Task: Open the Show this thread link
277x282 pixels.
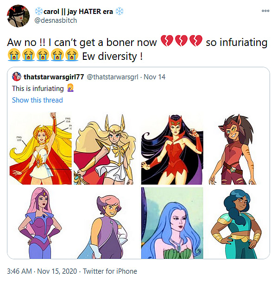Action: [x=38, y=100]
